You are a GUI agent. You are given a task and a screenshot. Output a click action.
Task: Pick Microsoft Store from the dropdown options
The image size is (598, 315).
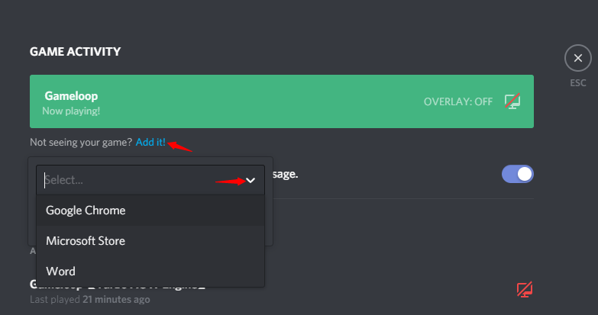[x=150, y=241]
